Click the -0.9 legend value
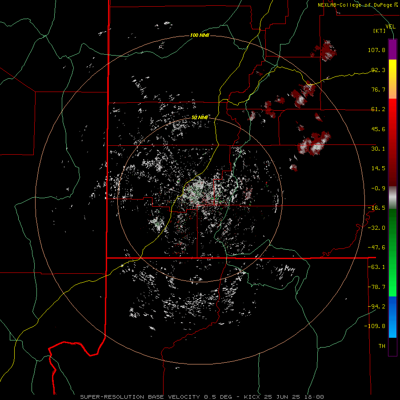This screenshot has width=400, height=400. (x=378, y=188)
